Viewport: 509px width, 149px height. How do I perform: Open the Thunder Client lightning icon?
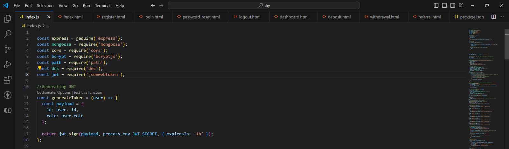(x=7, y=95)
